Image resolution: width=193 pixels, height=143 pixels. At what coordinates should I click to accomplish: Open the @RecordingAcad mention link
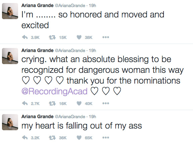point(54,91)
